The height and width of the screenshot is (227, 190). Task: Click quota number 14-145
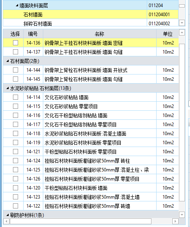33,79
